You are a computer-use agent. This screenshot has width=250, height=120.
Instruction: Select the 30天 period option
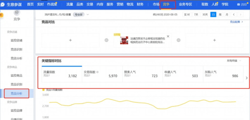tap(205, 15)
